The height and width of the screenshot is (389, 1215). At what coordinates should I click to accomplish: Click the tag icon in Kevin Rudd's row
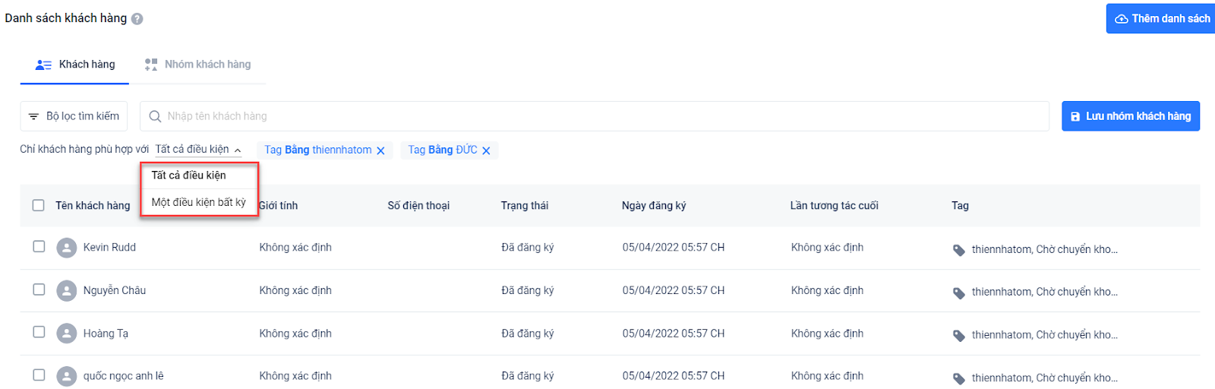point(959,250)
